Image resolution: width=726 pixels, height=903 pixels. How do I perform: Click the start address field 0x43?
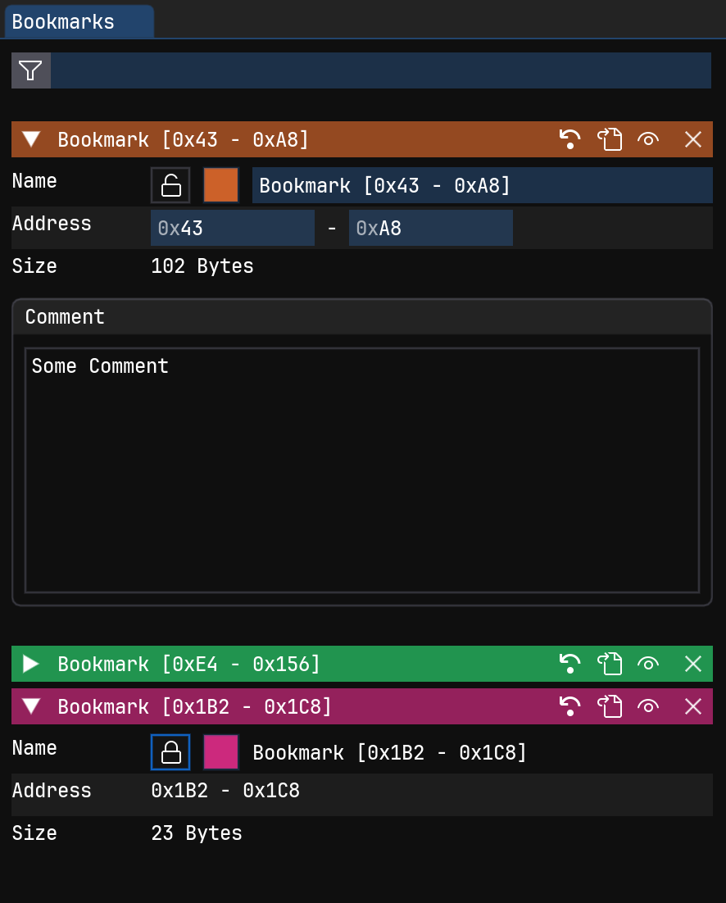click(x=233, y=228)
